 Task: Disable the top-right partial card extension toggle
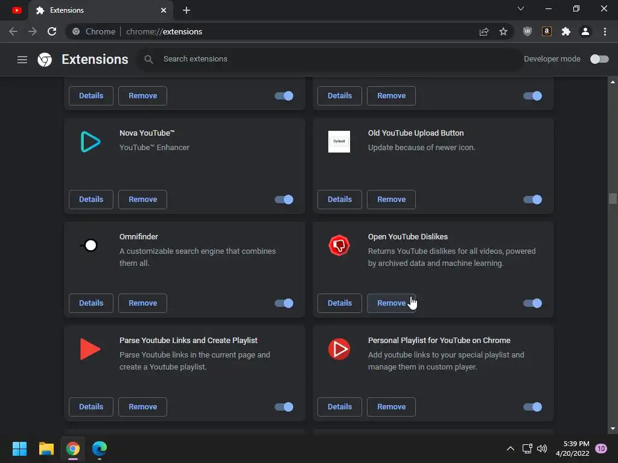click(x=532, y=96)
